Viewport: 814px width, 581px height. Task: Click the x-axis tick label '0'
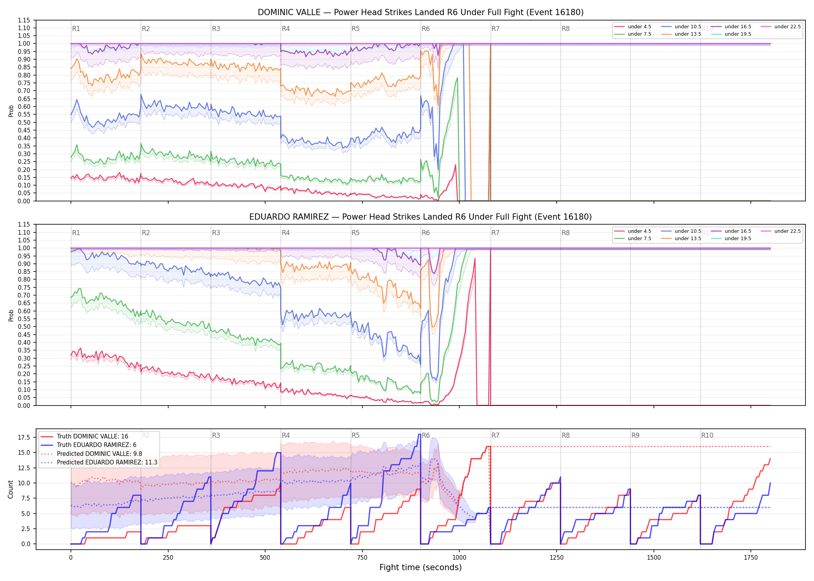71,558
